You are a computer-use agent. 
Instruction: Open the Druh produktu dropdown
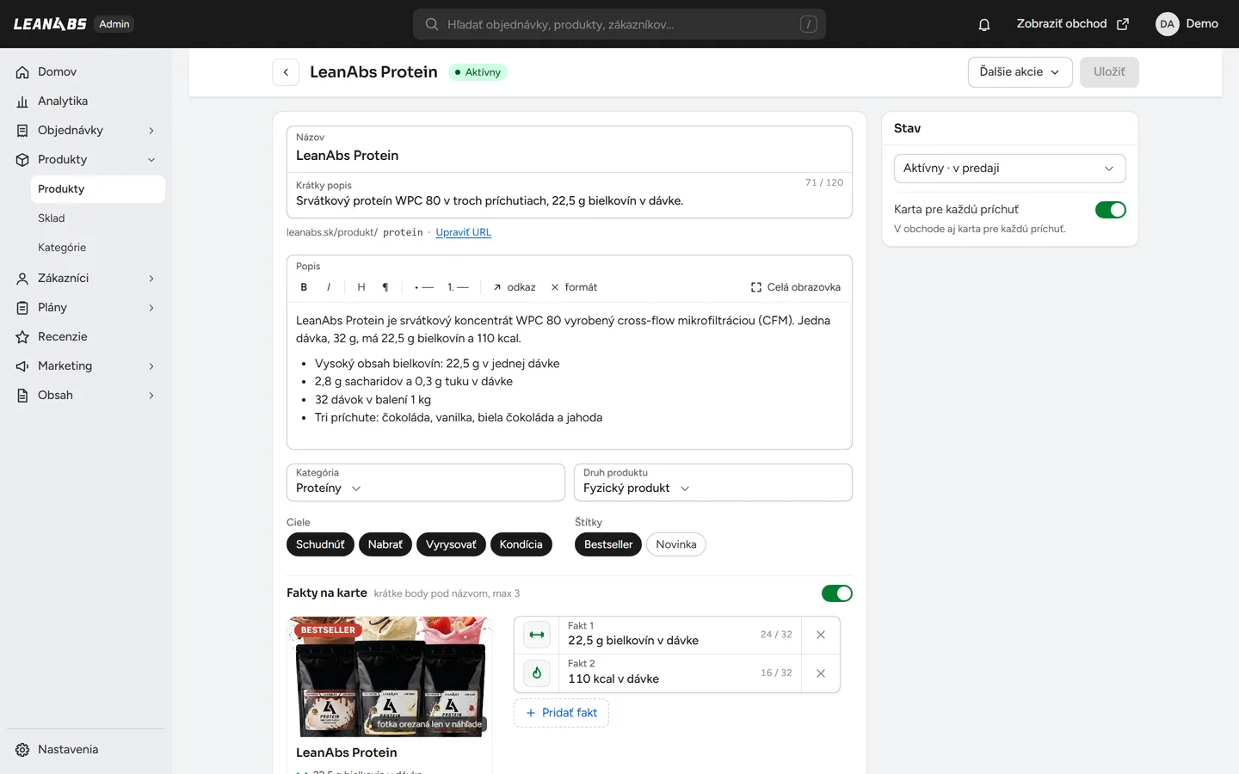click(x=713, y=482)
